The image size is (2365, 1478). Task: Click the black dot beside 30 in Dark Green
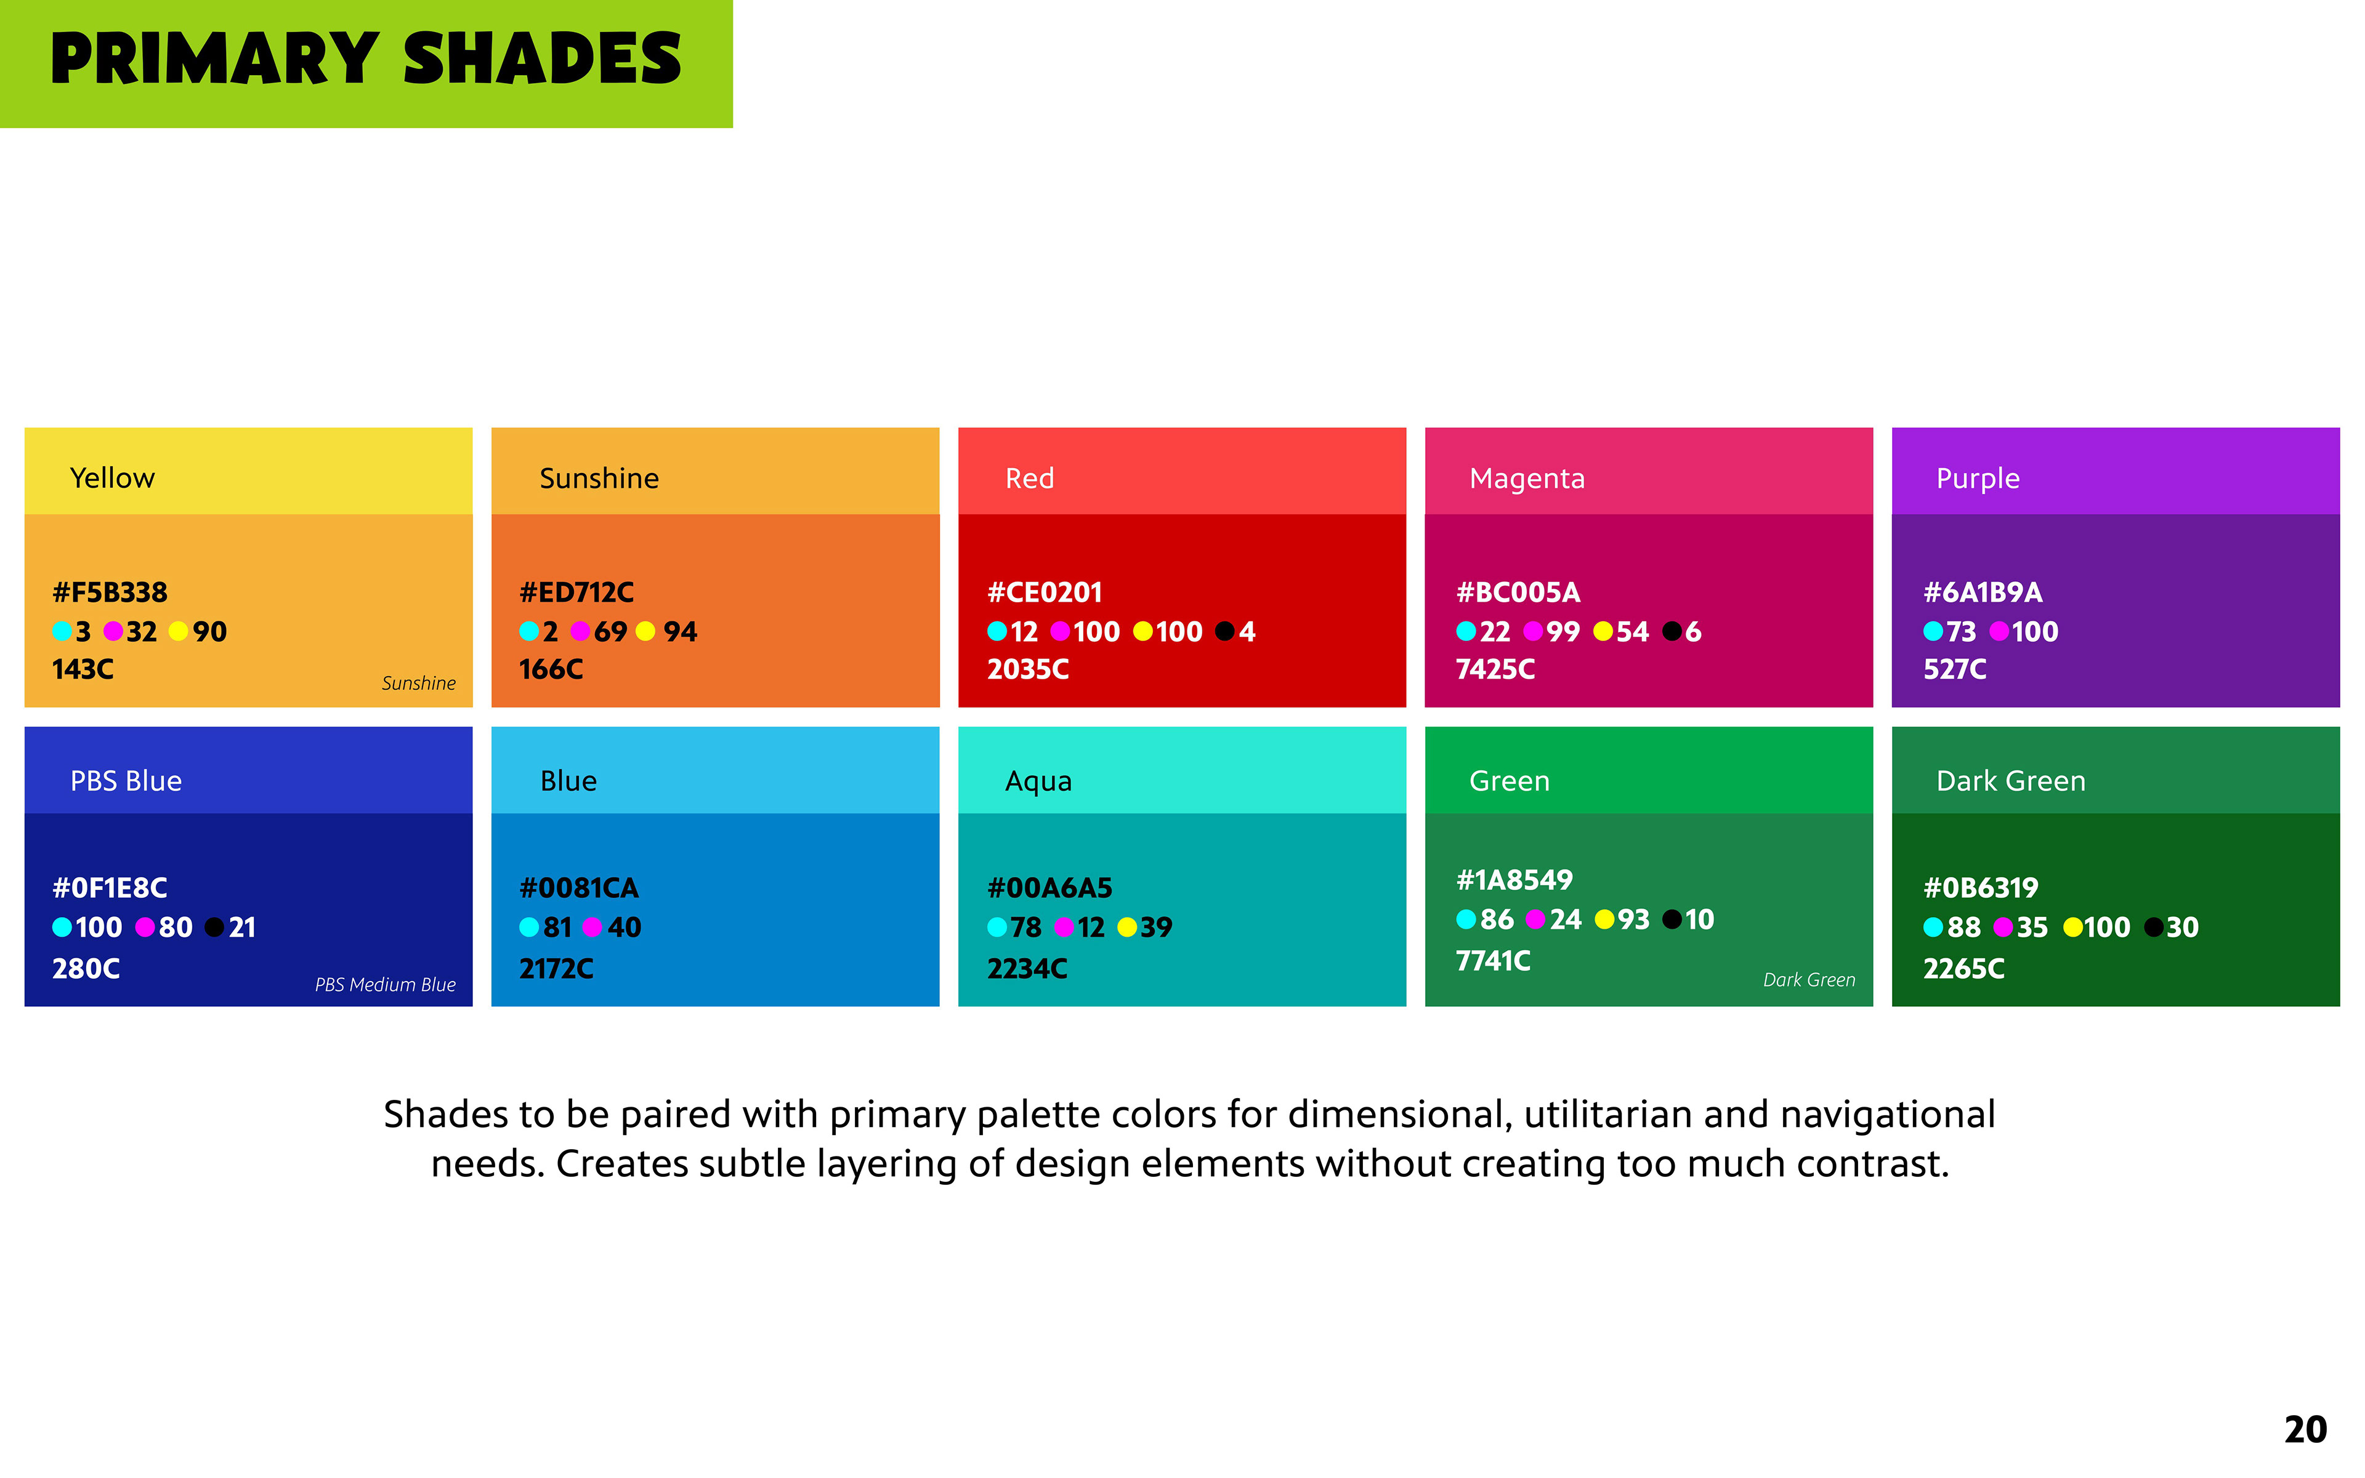tap(2153, 927)
